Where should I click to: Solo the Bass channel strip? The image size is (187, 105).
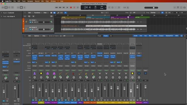82,100
